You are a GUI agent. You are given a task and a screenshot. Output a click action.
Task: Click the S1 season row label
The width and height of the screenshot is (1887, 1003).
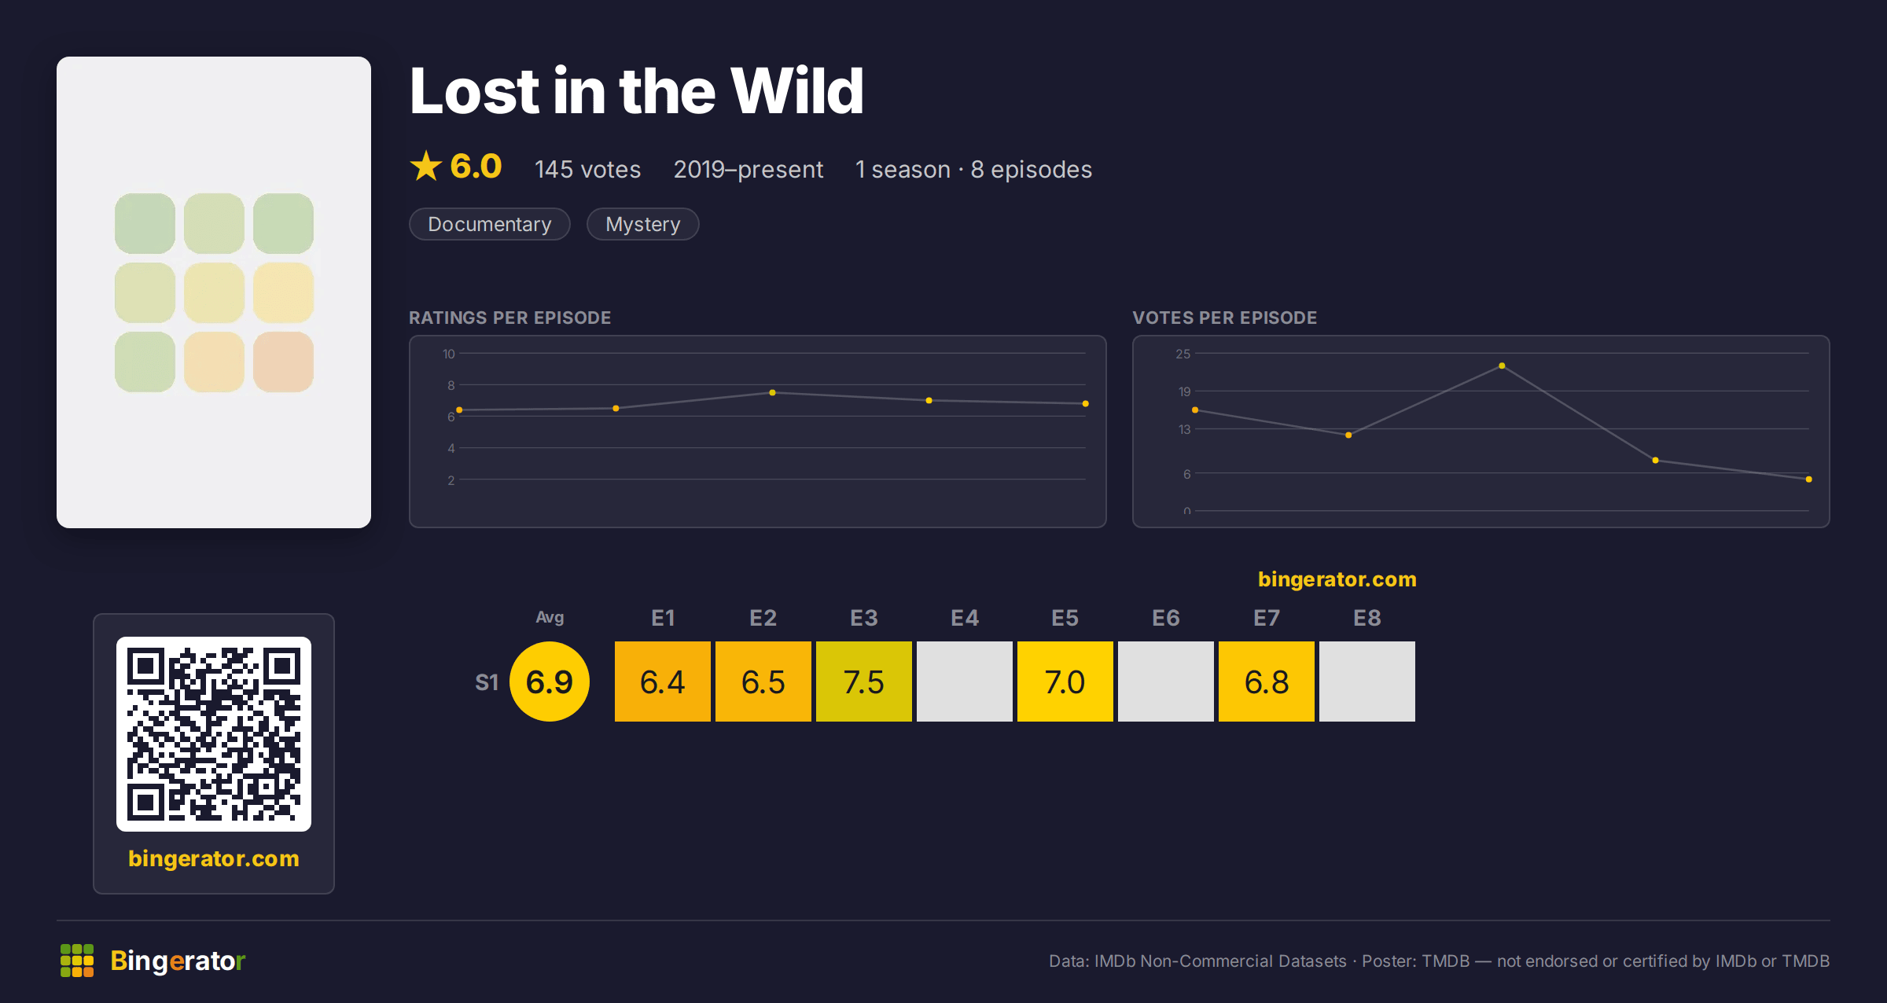pos(487,682)
